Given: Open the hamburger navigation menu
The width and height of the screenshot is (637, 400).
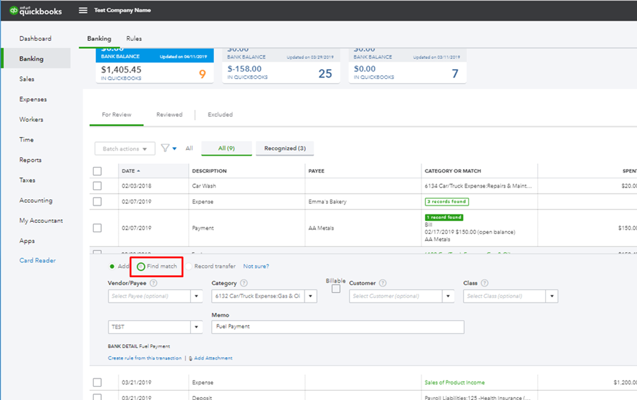Looking at the screenshot, I should [x=83, y=10].
